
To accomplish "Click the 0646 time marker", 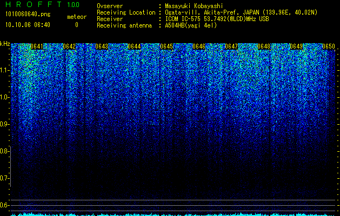I will tap(199, 46).
